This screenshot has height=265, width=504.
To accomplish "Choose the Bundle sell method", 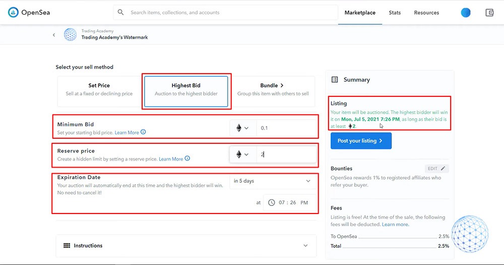I will click(272, 90).
